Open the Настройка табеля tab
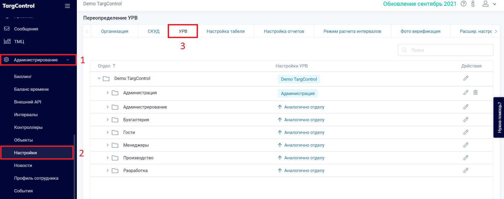The image size is (504, 199). point(226,31)
